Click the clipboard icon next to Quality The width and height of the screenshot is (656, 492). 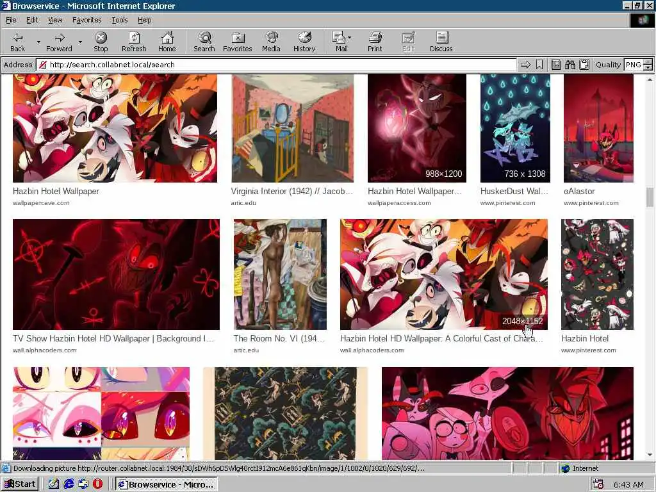tap(584, 65)
